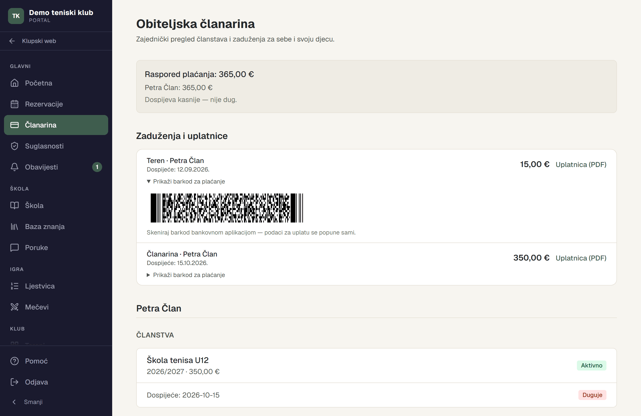Screen dimensions: 641x416
Task: Select the Suglasnosti shield icon
Action: [15, 146]
